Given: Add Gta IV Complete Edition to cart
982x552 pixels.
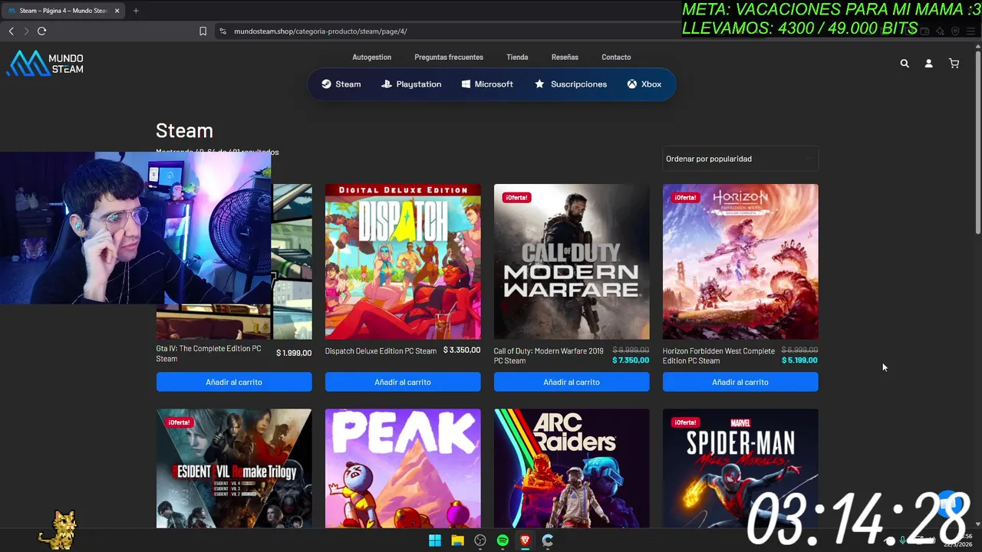Looking at the screenshot, I should [x=234, y=382].
